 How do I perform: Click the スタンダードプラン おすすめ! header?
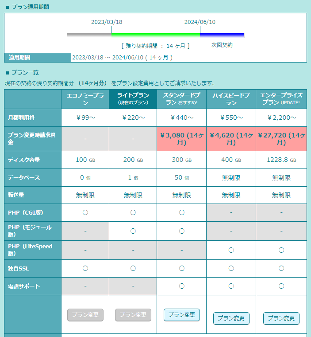182,99
